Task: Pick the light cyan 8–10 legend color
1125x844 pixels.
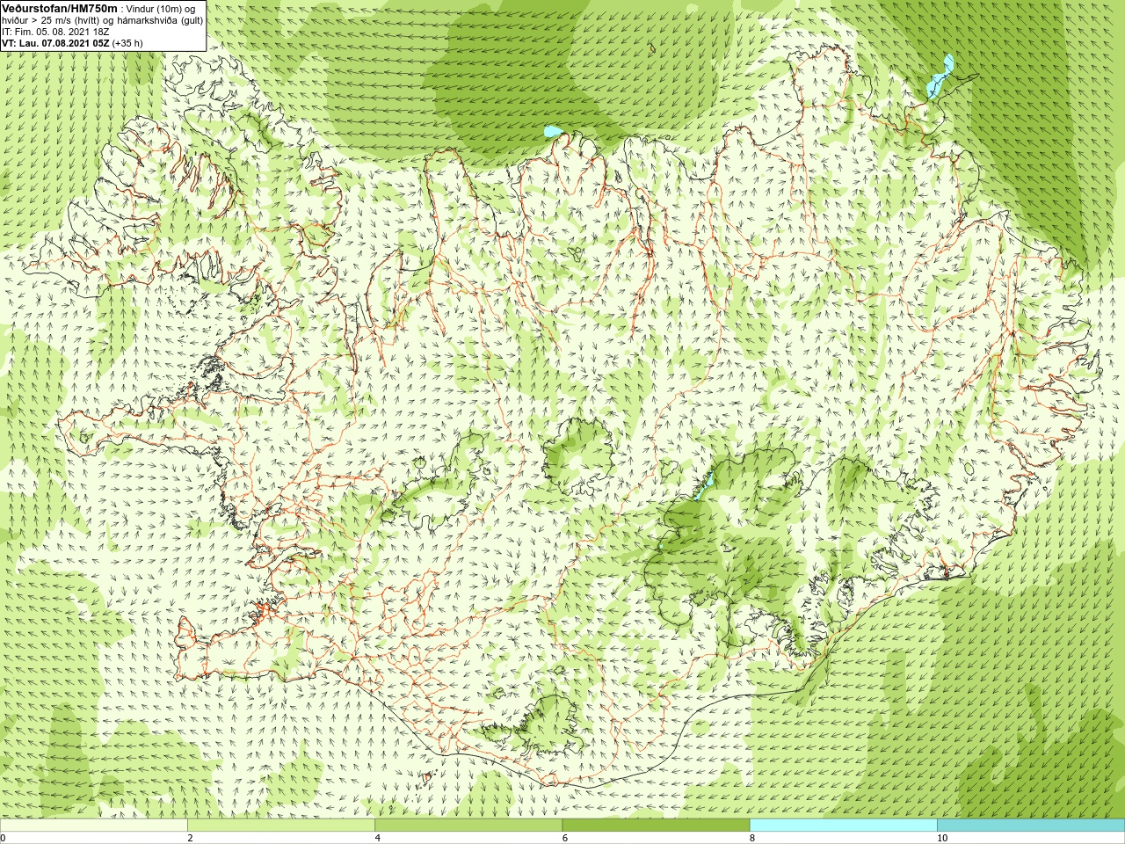Action: click(x=844, y=826)
